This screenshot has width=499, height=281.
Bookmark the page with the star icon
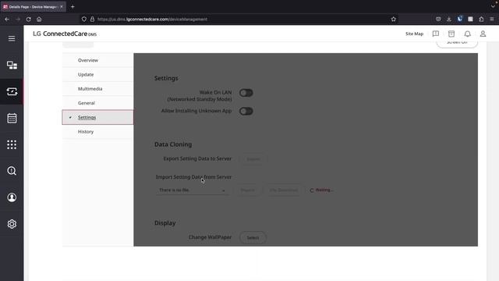pos(393,19)
